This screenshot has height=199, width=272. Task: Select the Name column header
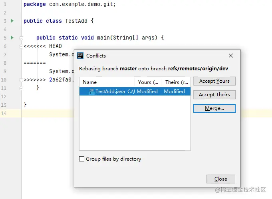pyautogui.click(x=107, y=82)
